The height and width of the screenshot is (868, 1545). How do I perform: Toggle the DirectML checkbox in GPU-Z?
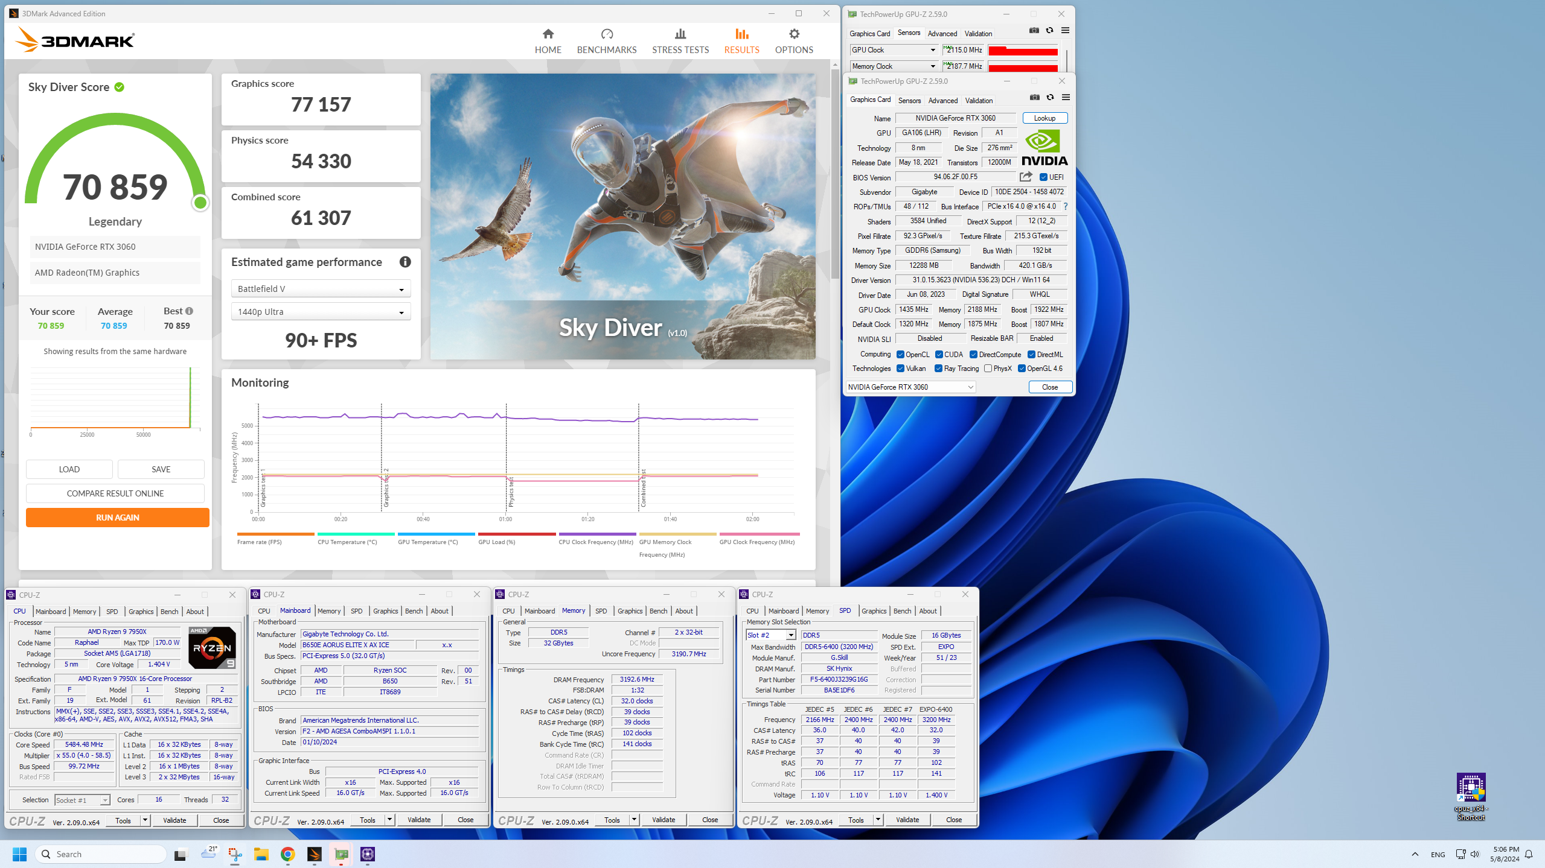point(1031,355)
